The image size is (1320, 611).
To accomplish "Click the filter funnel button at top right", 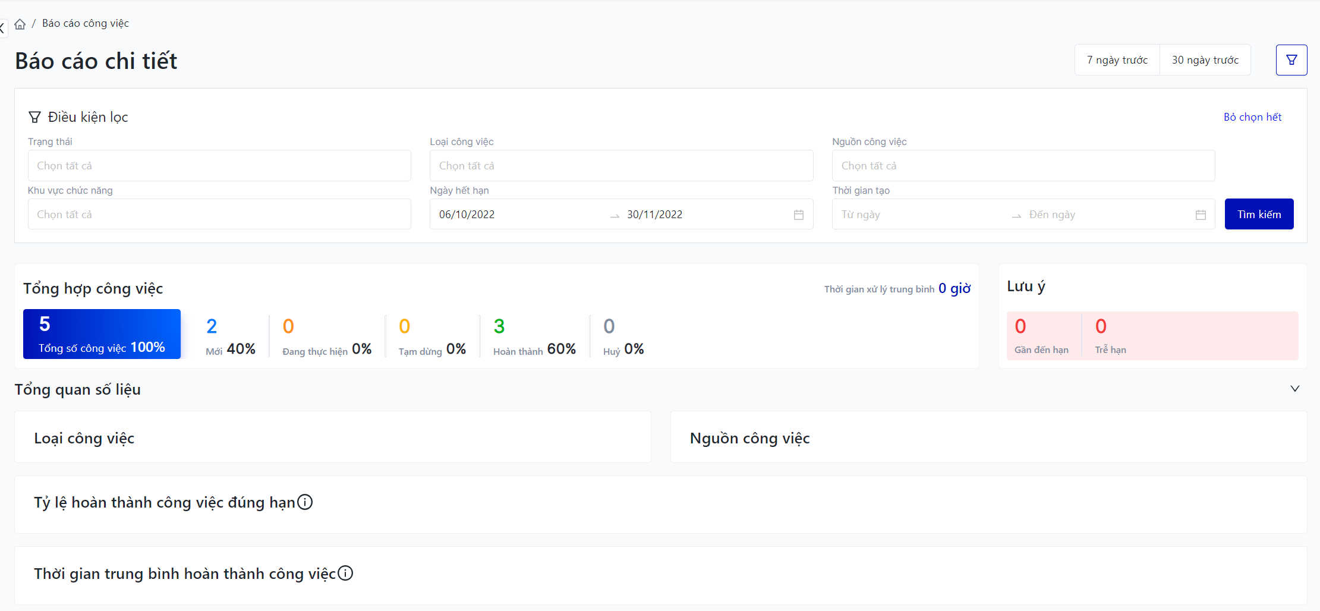I will [1291, 60].
